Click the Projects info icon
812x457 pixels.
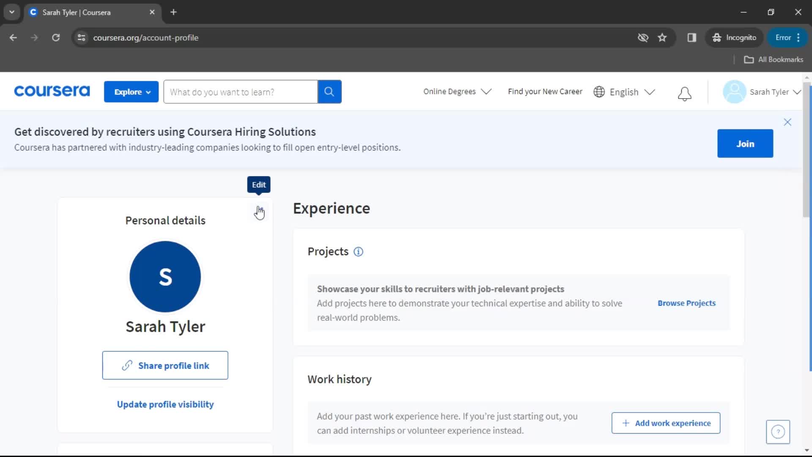pos(358,252)
